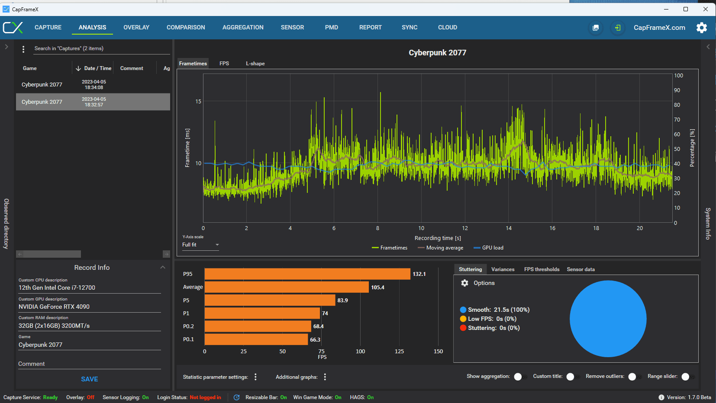Screen dimensions: 716x403
Task: Open the Variances tab
Action: point(503,269)
